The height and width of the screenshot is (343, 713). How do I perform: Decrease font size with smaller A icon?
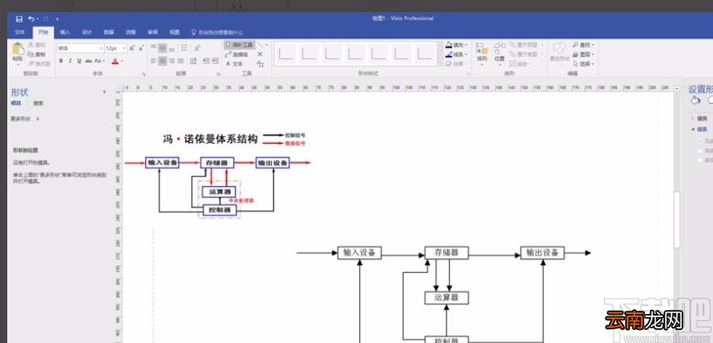pyautogui.click(x=141, y=48)
